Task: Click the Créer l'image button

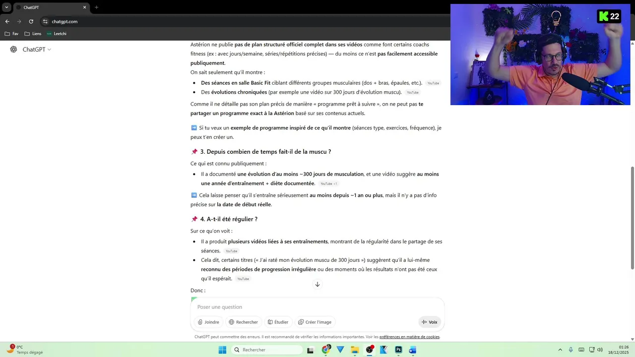Action: 315,322
